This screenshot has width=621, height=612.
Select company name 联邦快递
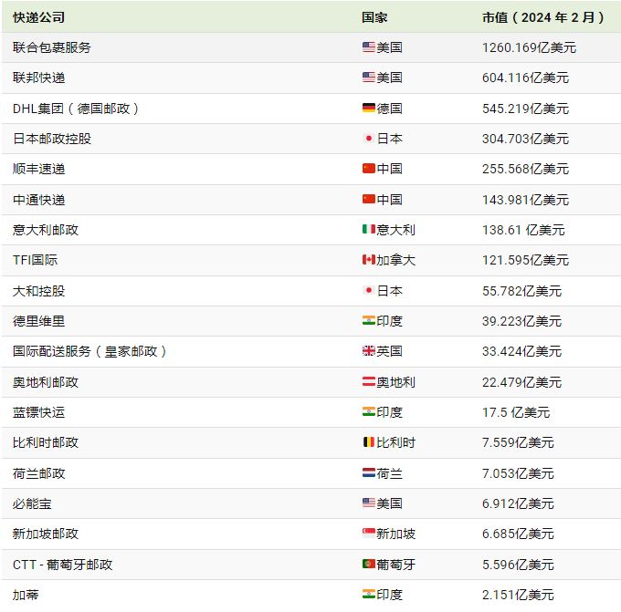pyautogui.click(x=38, y=78)
